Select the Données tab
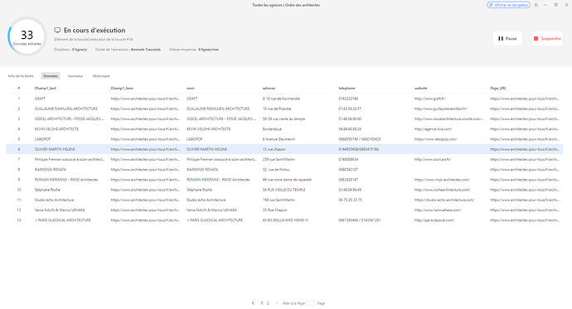Image resolution: width=572 pixels, height=309 pixels. tap(51, 76)
